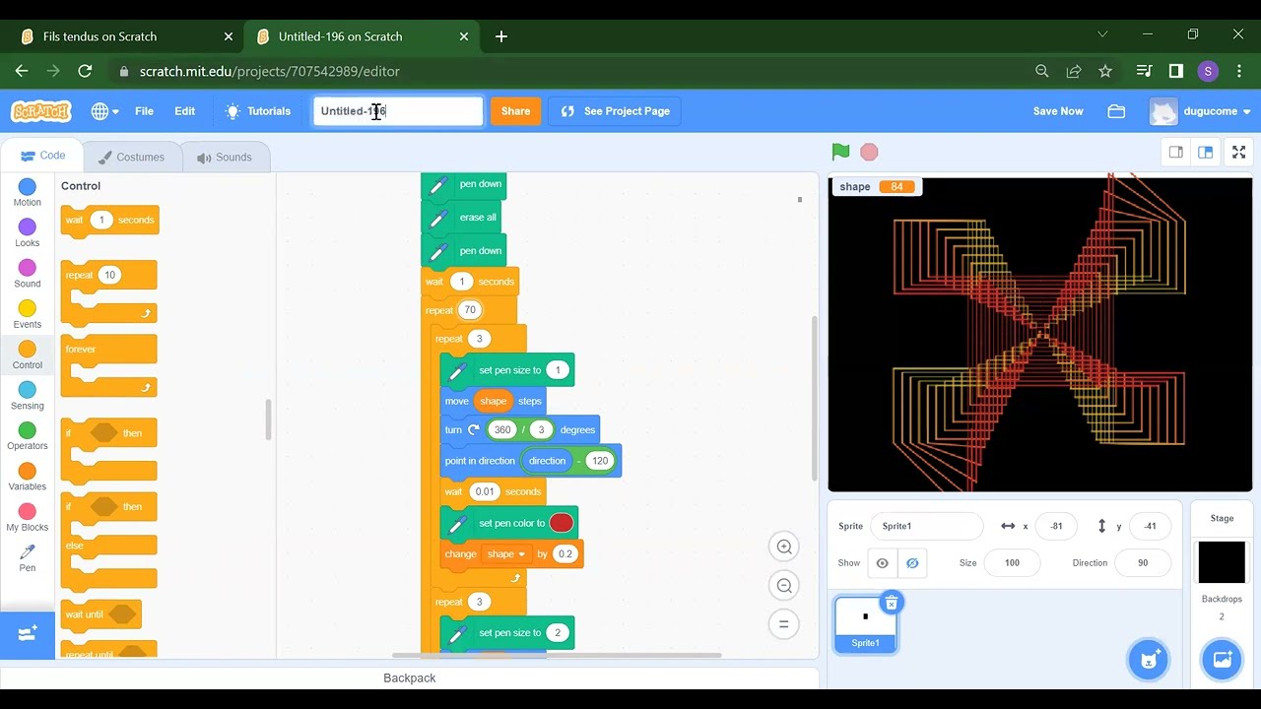
Task: Open the Pen blocks category
Action: (x=28, y=558)
